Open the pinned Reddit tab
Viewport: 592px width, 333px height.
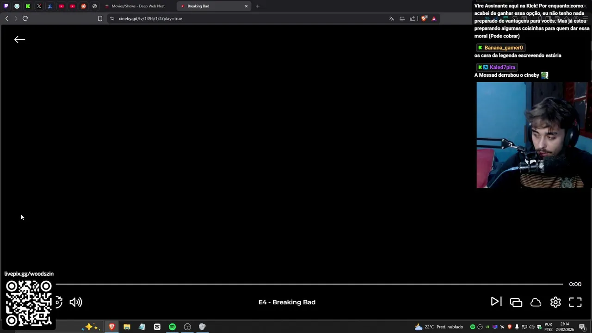(83, 6)
